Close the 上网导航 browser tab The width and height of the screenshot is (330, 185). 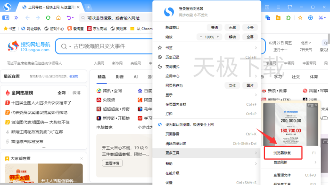click(x=78, y=7)
